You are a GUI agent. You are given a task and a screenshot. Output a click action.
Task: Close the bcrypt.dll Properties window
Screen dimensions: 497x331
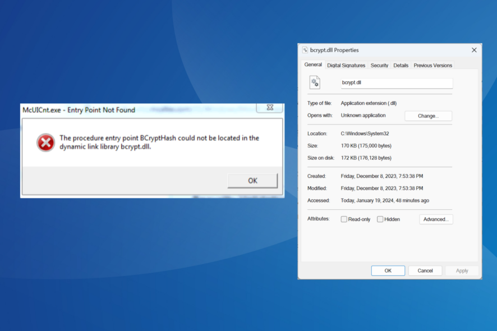coord(474,50)
